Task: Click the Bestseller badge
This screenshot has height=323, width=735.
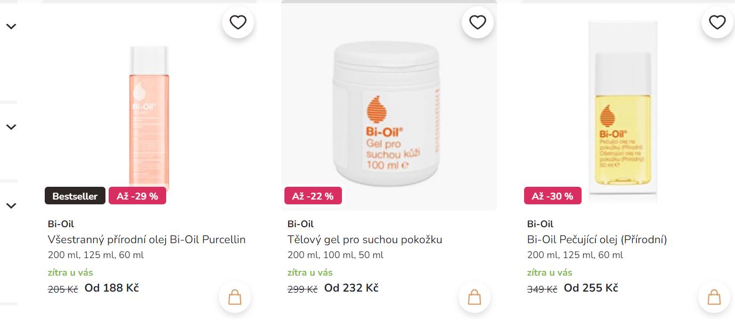Action: point(75,196)
